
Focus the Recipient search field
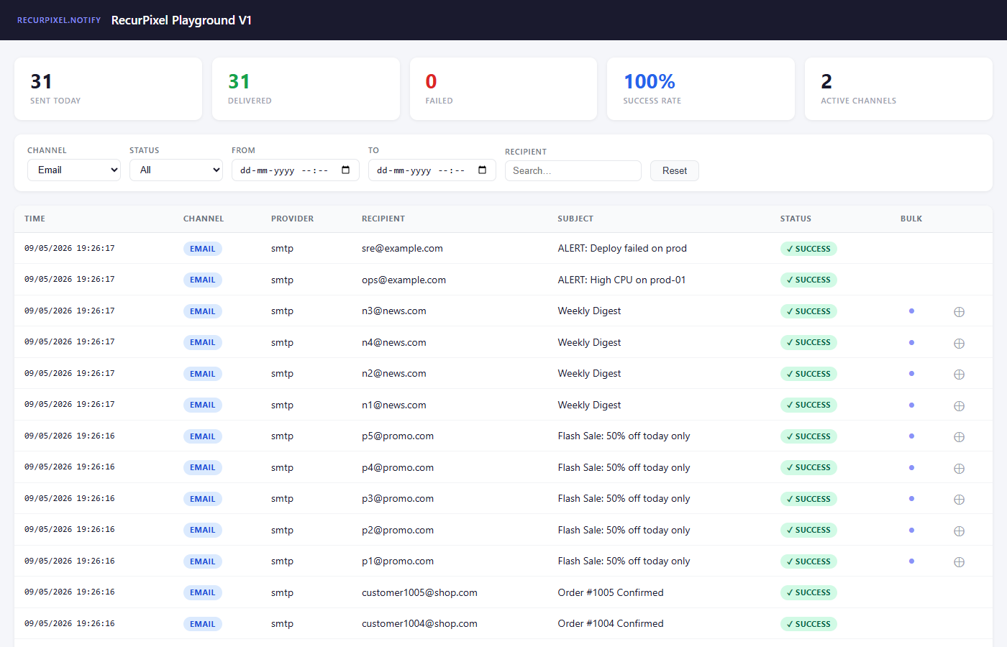click(x=573, y=170)
